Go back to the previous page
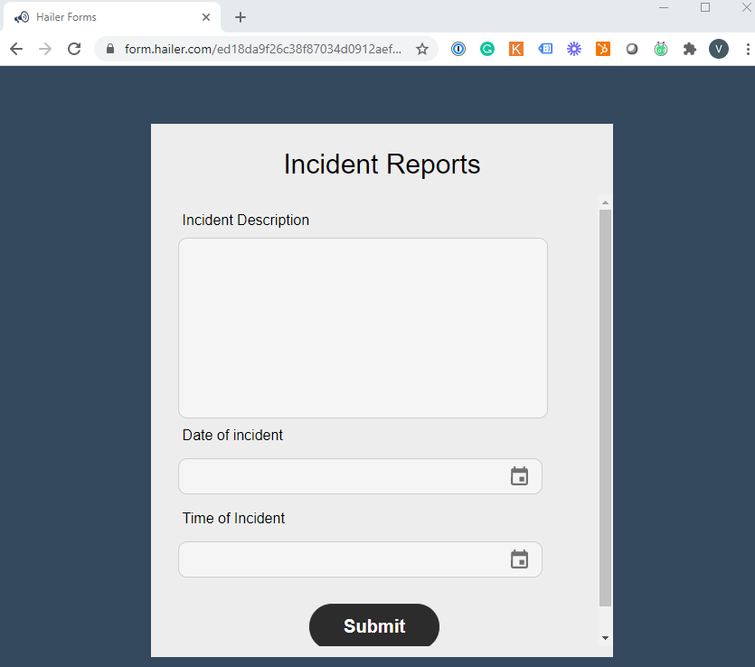 pyautogui.click(x=16, y=49)
